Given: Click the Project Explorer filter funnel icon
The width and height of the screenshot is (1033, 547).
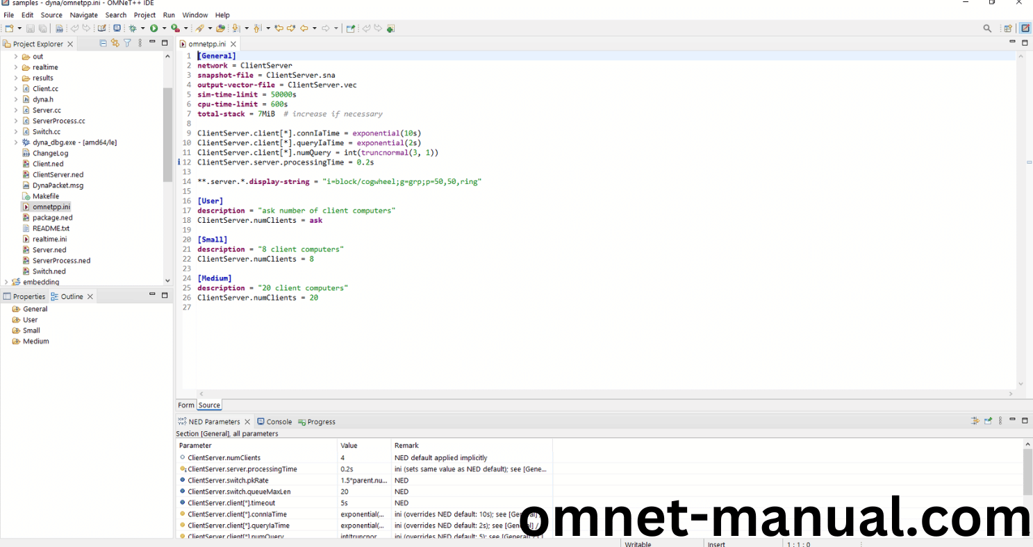Looking at the screenshot, I should 127,43.
